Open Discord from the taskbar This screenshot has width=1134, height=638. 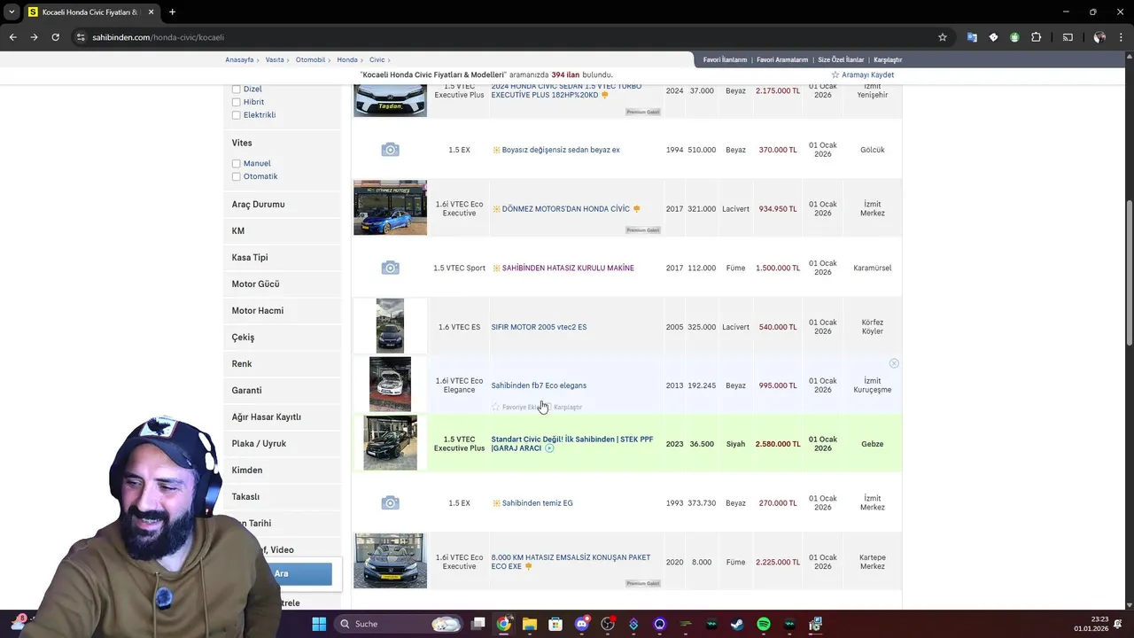point(581,624)
